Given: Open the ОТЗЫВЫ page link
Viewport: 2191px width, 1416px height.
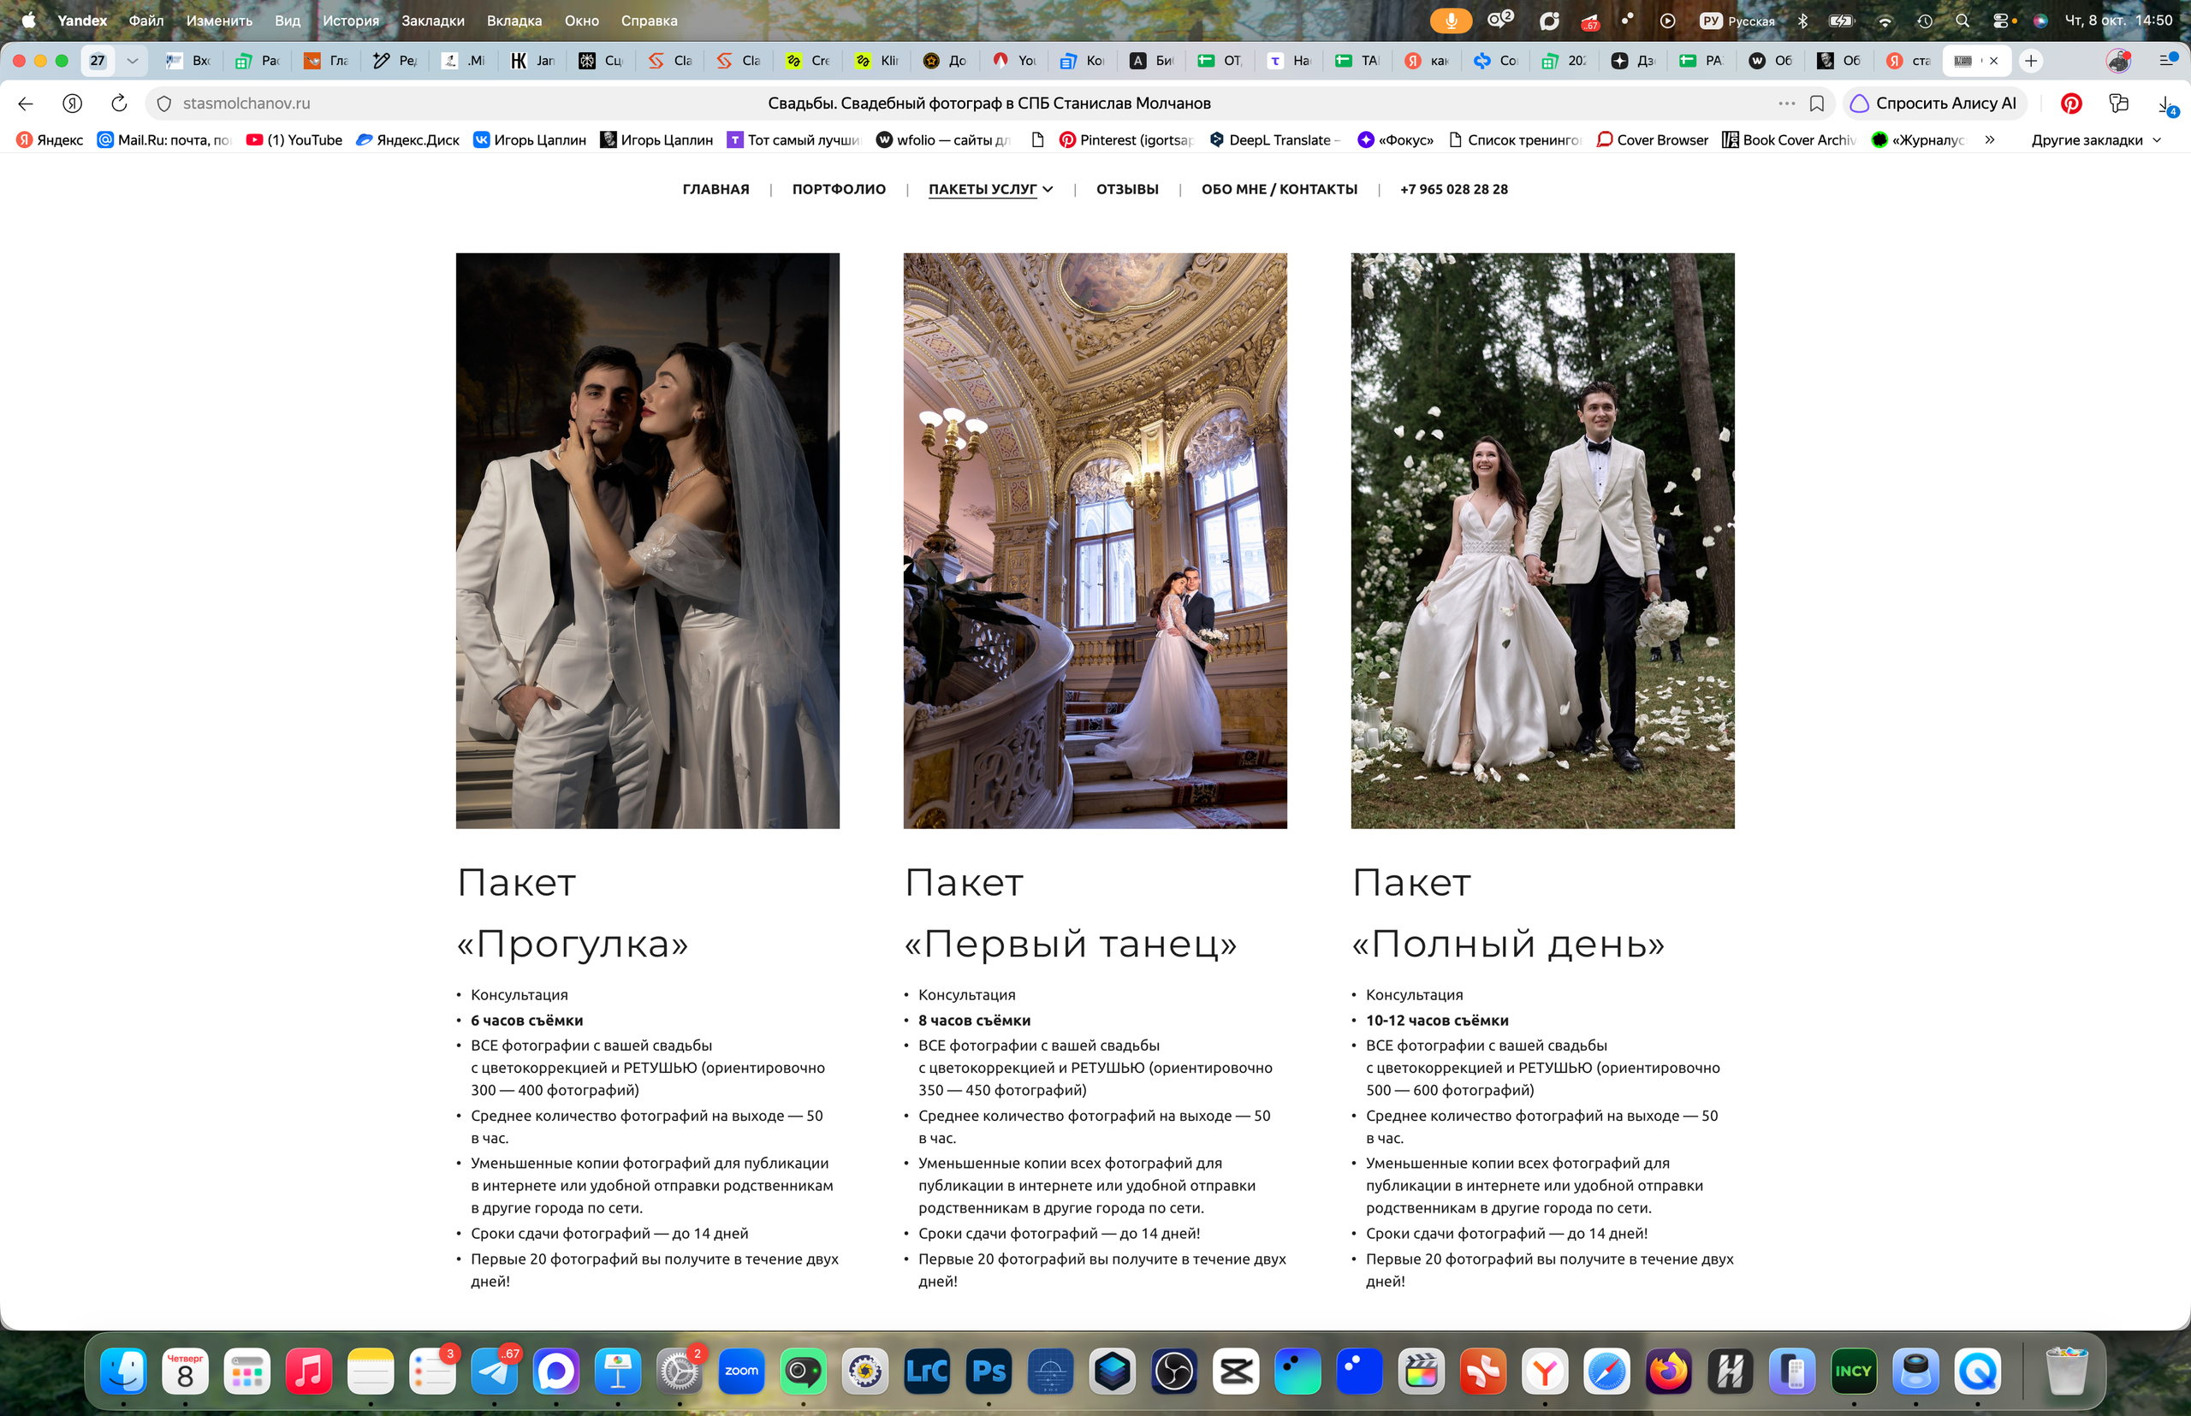Looking at the screenshot, I should tap(1127, 189).
